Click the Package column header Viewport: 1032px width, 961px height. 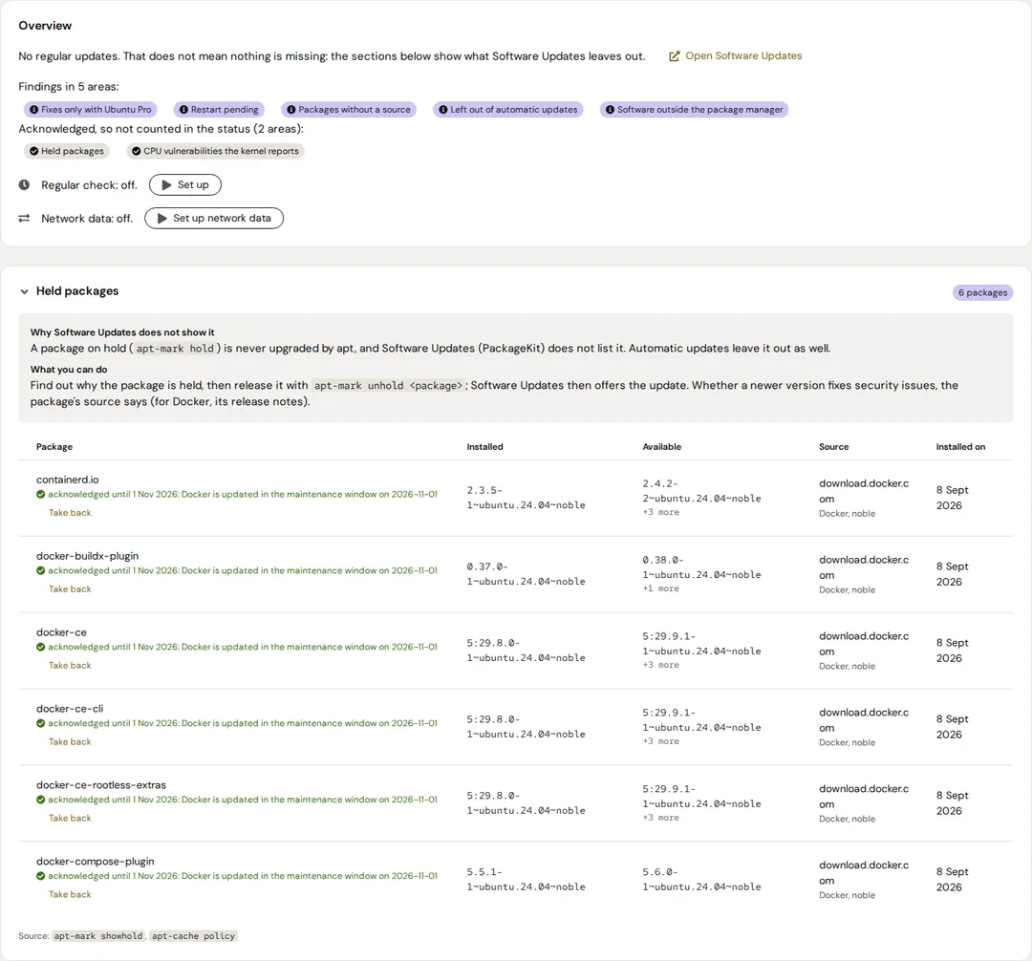click(54, 447)
